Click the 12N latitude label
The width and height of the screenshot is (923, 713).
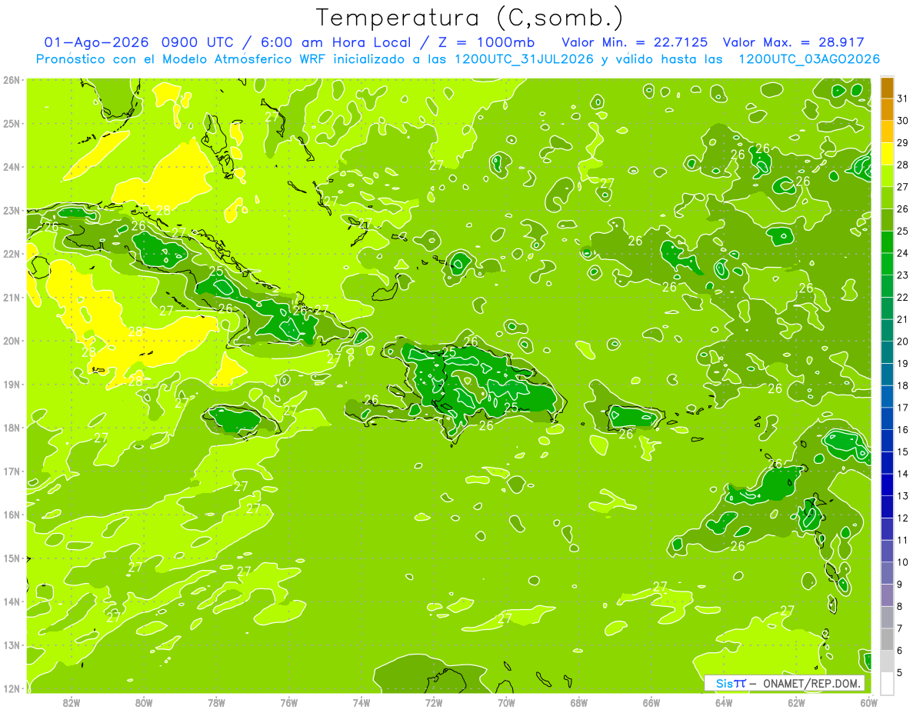click(x=12, y=688)
